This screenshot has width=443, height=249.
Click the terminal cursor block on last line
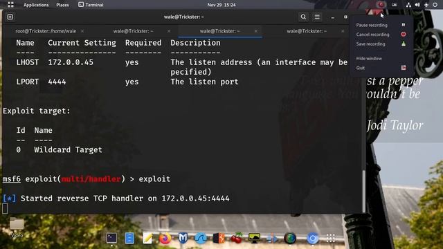[5, 209]
